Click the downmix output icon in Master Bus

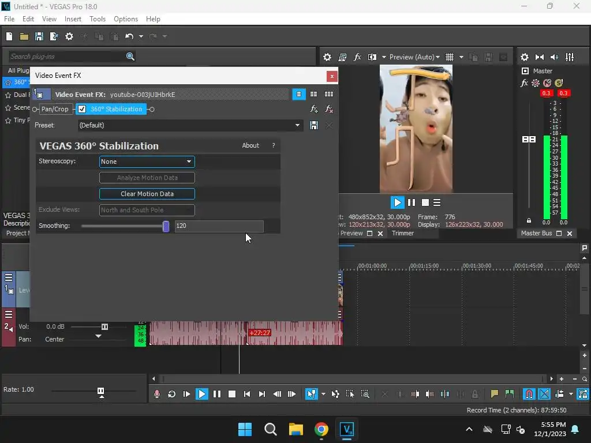[x=540, y=57]
